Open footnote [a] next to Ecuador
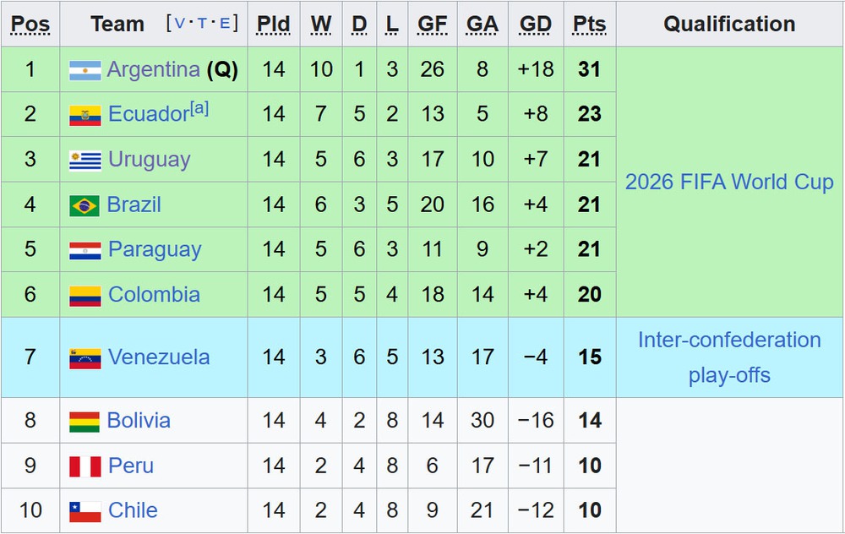Viewport: 845px width, 534px height. coord(199,109)
